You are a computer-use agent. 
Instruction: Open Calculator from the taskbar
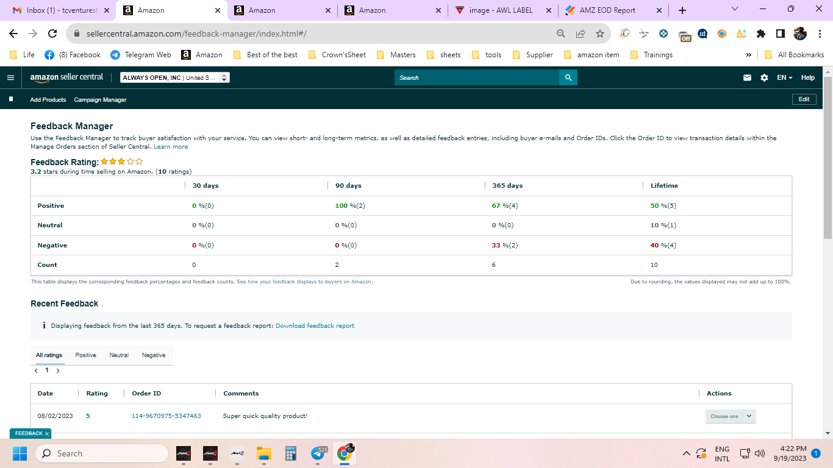pyautogui.click(x=290, y=453)
